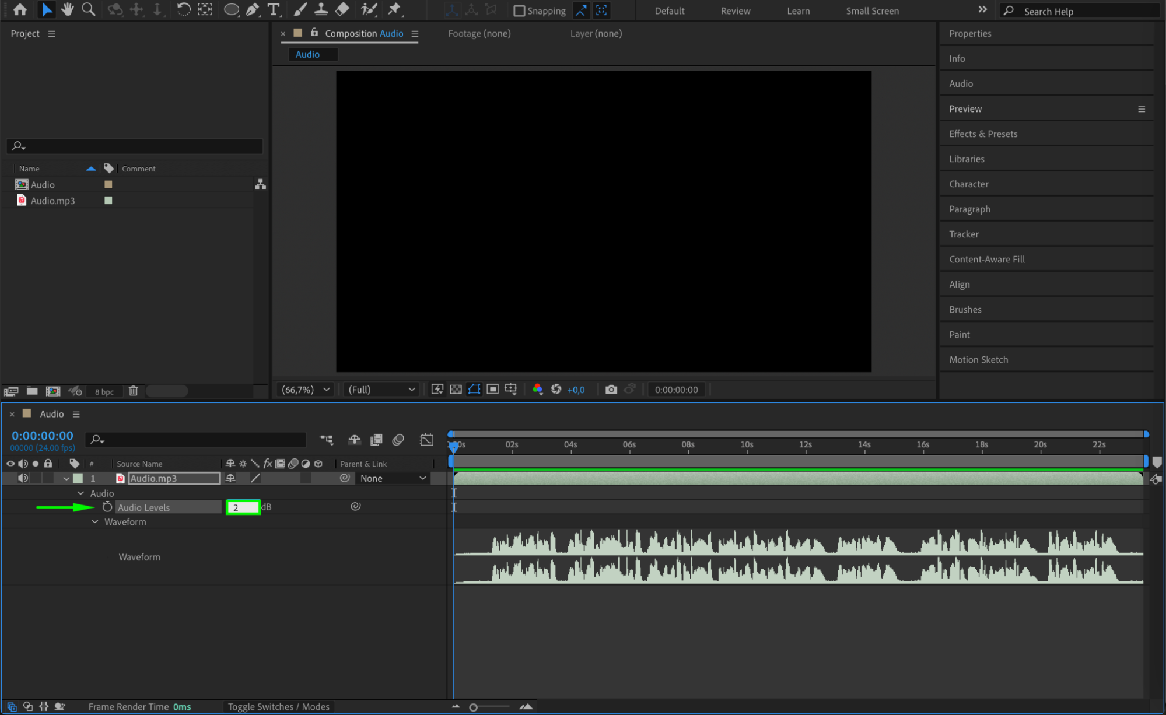Click Toggle Switches / Modes button
This screenshot has width=1166, height=715.
pos(278,707)
